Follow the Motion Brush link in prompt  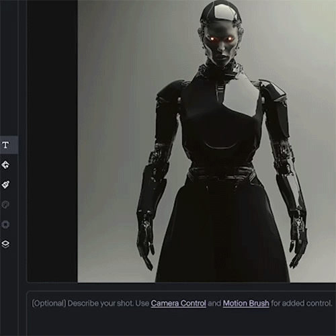point(246,303)
